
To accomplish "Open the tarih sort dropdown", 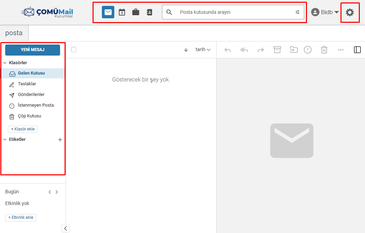I will tap(203, 50).
